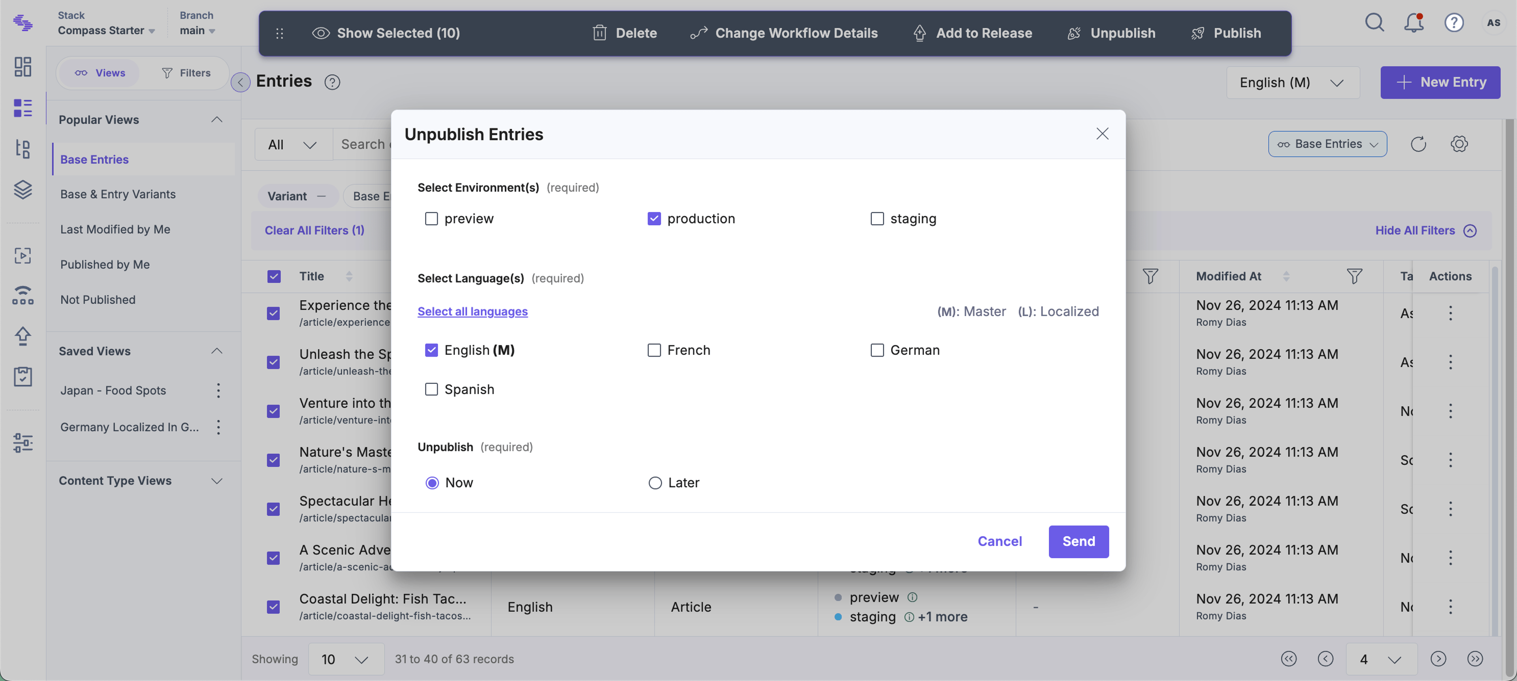Open the Assets layers icon in sidebar
This screenshot has height=681, width=1517.
pos(23,189)
